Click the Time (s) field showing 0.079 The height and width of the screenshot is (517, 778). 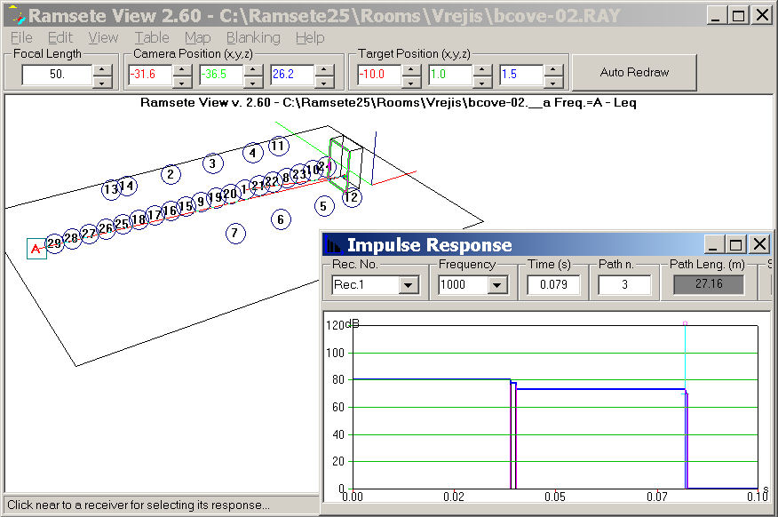553,285
